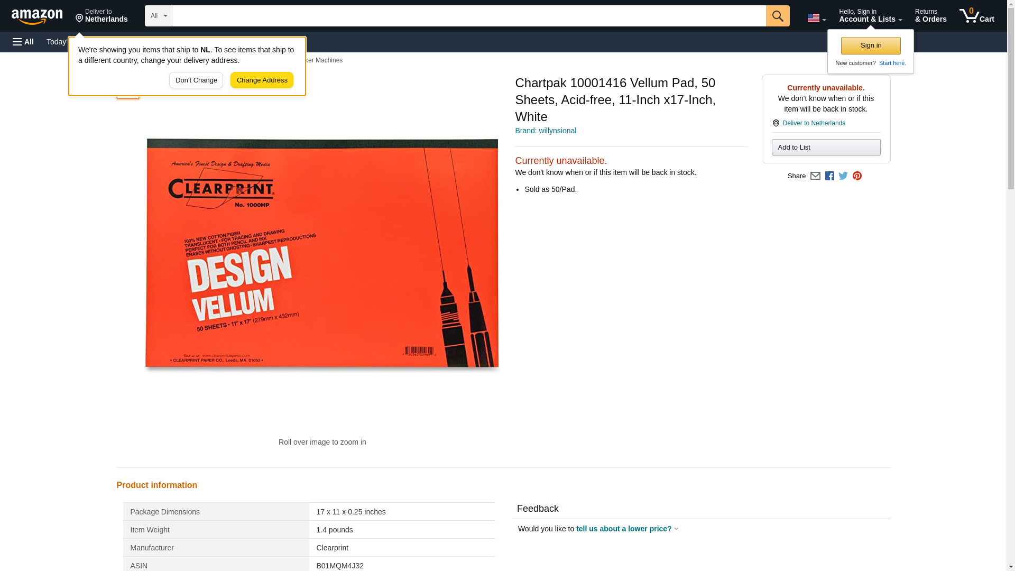This screenshot has width=1015, height=571.
Task: Go to Amazon home via logo
Action: [37, 16]
